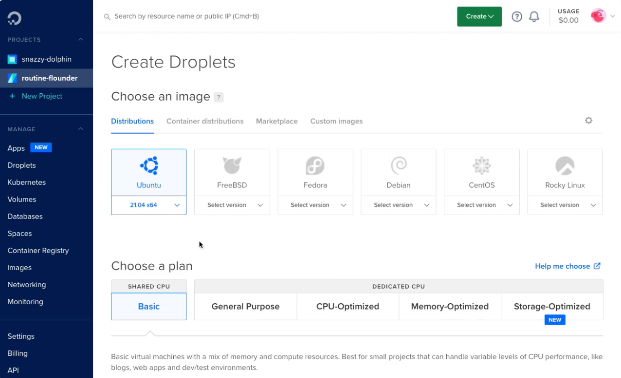
Task: Switch to the Distributions tab
Action: coord(132,121)
